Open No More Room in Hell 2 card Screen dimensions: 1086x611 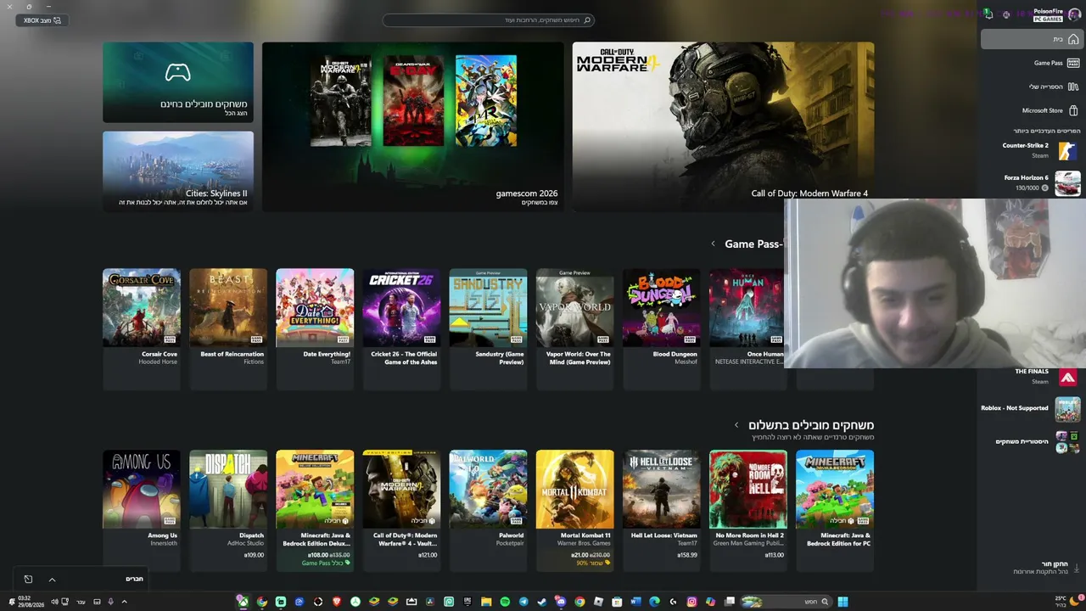tap(748, 511)
